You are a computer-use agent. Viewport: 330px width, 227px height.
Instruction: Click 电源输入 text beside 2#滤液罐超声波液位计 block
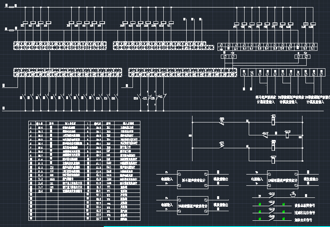pos(167,205)
